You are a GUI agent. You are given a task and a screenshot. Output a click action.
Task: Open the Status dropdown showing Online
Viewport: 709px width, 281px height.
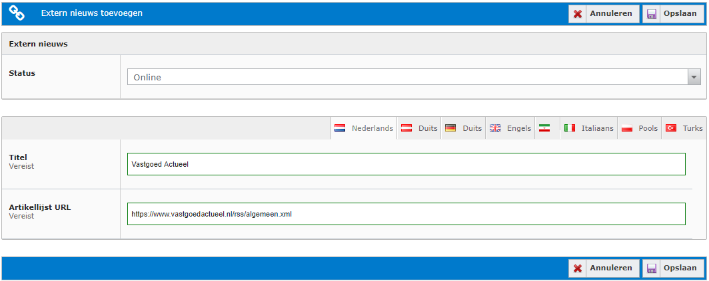coord(414,77)
